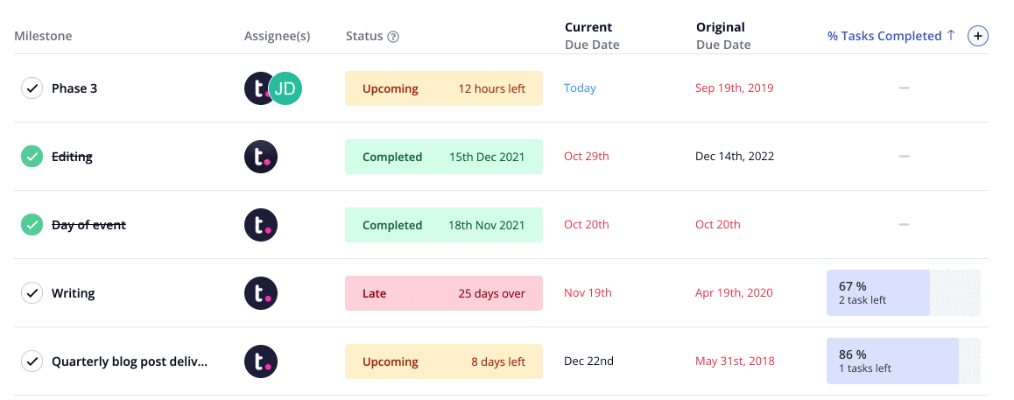The height and width of the screenshot is (400, 1014).
Task: Click the Day of event assignee avatar
Action: coord(261,225)
